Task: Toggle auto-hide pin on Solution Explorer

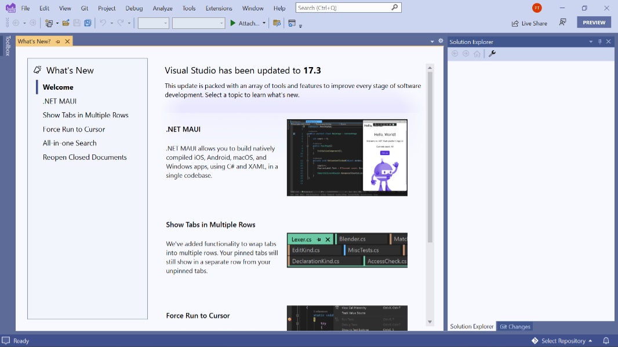Action: point(599,42)
